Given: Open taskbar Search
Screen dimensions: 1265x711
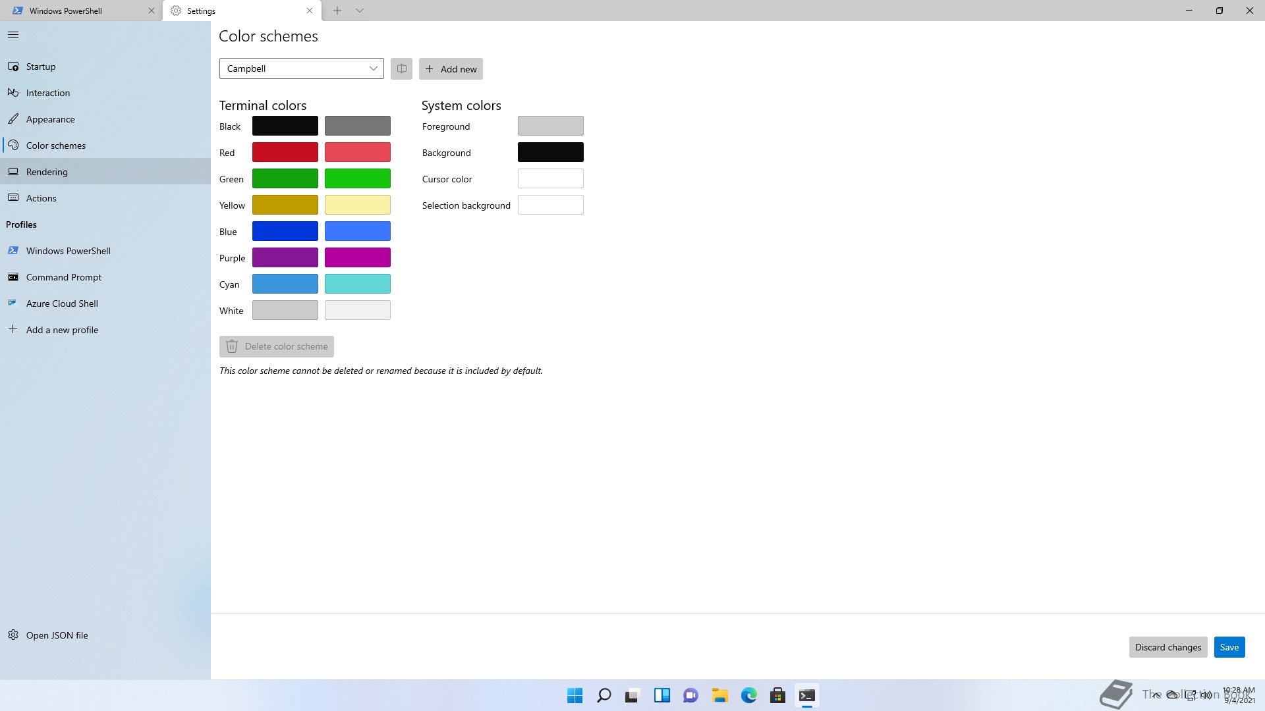Looking at the screenshot, I should [x=604, y=695].
